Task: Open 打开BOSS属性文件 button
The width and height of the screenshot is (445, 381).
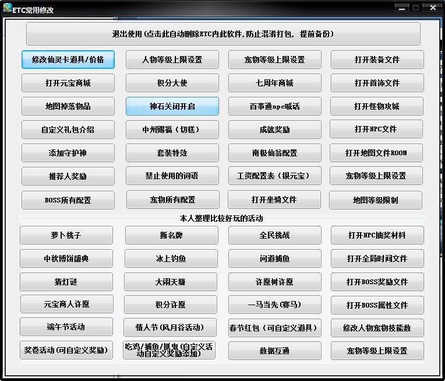Action: pyautogui.click(x=377, y=305)
